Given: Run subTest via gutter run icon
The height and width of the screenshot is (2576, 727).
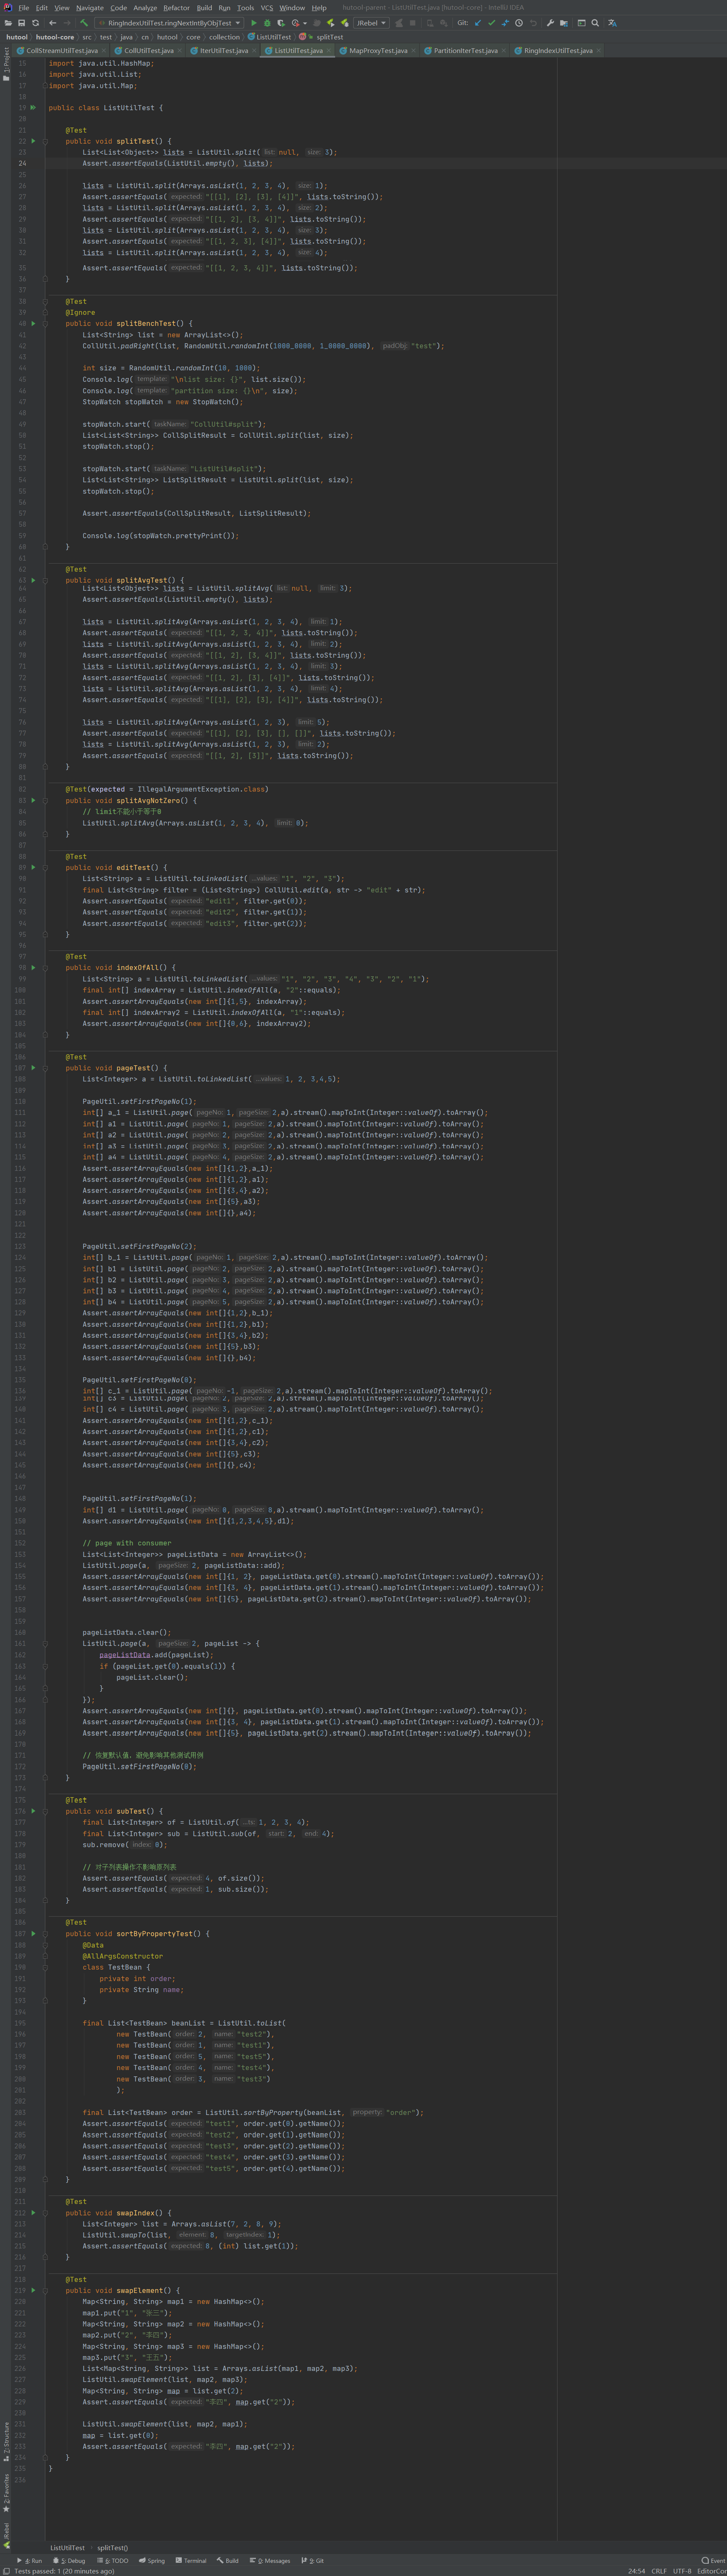Looking at the screenshot, I should (x=32, y=1811).
